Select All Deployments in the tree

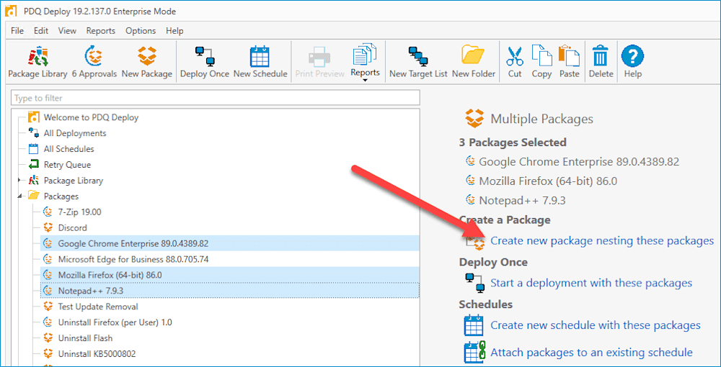point(75,133)
